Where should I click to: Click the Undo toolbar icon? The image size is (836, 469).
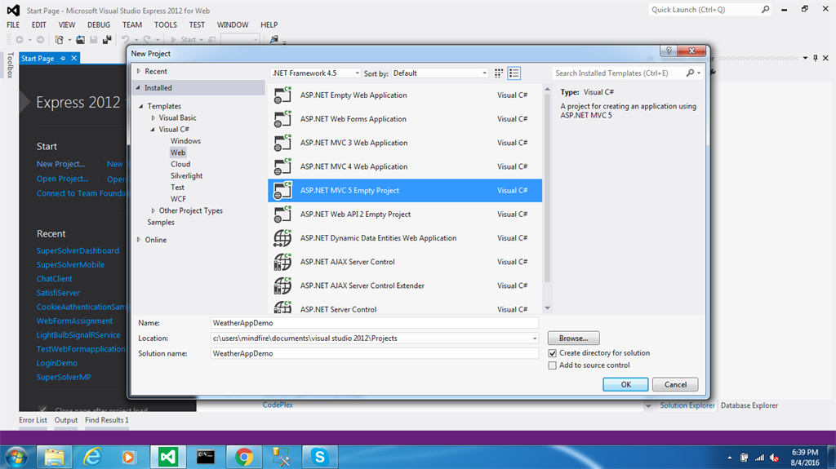pos(125,39)
